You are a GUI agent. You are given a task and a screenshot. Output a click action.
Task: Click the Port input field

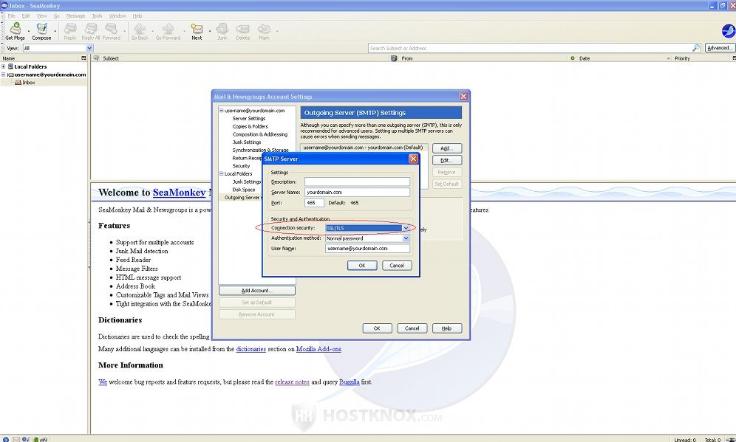point(314,203)
